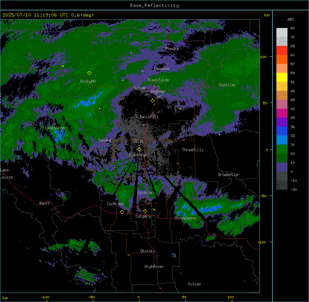
Task: Click the Base_Reflectivity title
Action: pos(154,5)
